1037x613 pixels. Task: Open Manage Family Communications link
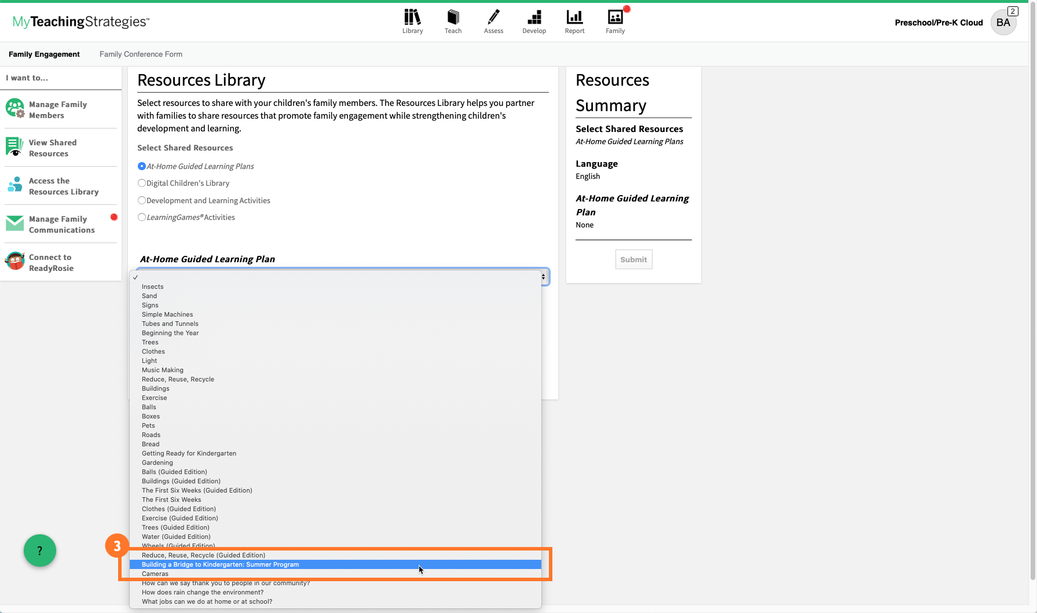(61, 224)
